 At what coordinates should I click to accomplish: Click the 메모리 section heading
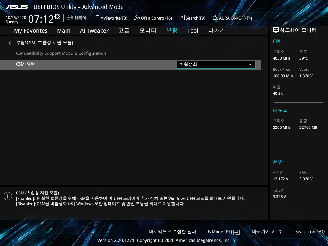tap(280, 111)
